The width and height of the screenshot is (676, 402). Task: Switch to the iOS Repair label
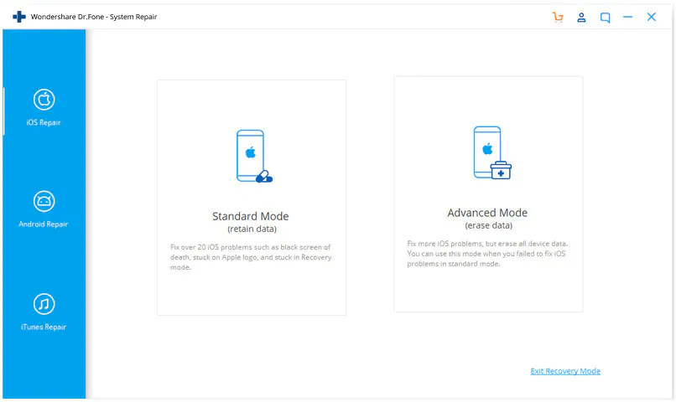click(x=44, y=123)
